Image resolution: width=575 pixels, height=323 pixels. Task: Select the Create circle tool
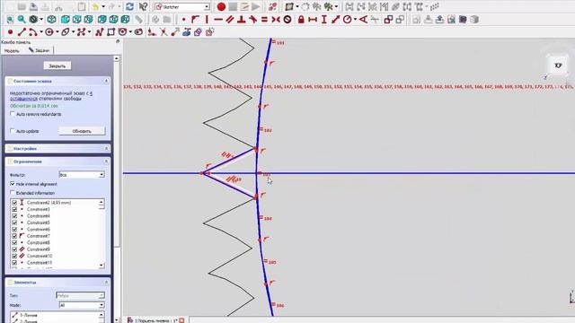click(49, 32)
